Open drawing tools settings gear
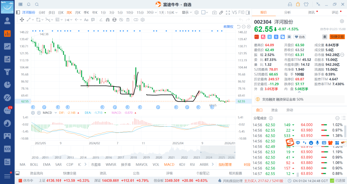 click(x=143, y=20)
